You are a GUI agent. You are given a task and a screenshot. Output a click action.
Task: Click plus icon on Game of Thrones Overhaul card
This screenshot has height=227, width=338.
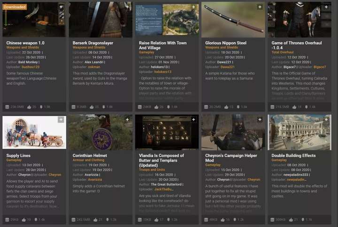tap(326, 7)
